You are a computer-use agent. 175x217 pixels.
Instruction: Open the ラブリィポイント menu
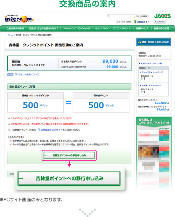pos(122,28)
